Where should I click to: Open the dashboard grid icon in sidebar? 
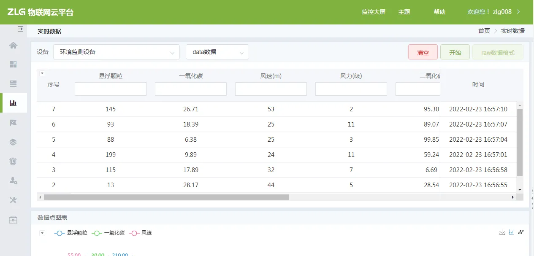click(x=14, y=65)
